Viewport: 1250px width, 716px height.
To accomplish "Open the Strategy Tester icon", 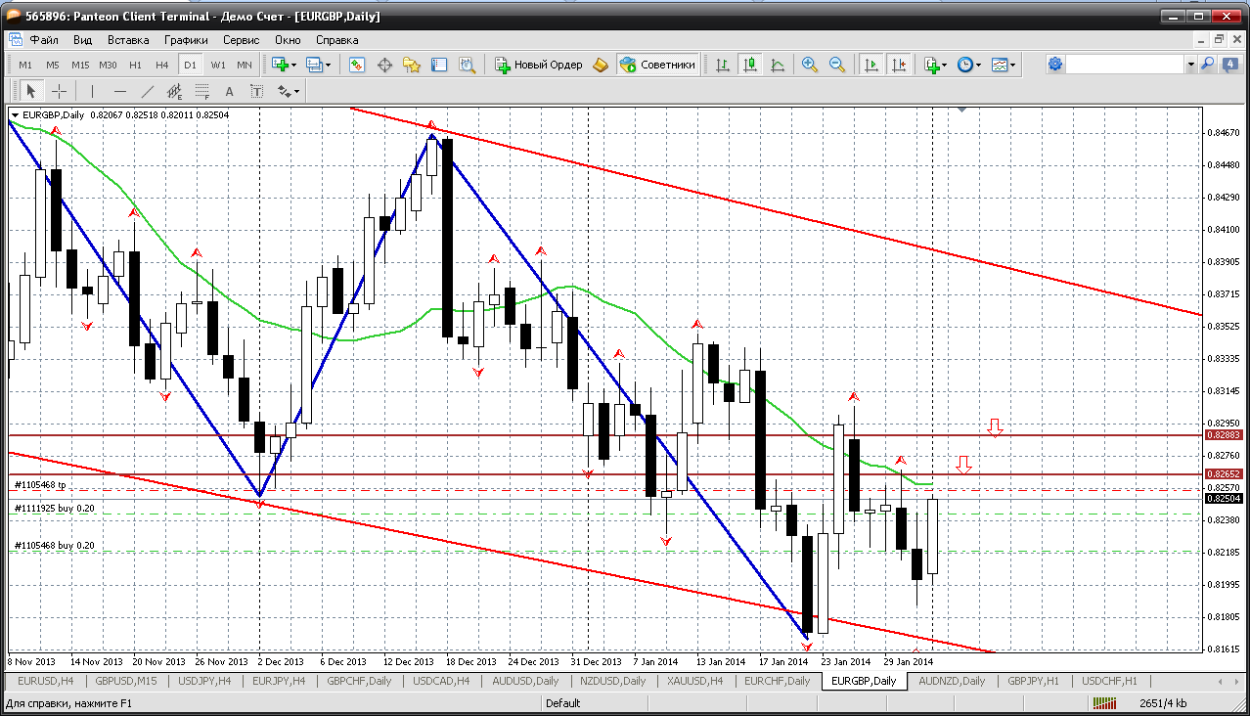I will click(467, 65).
